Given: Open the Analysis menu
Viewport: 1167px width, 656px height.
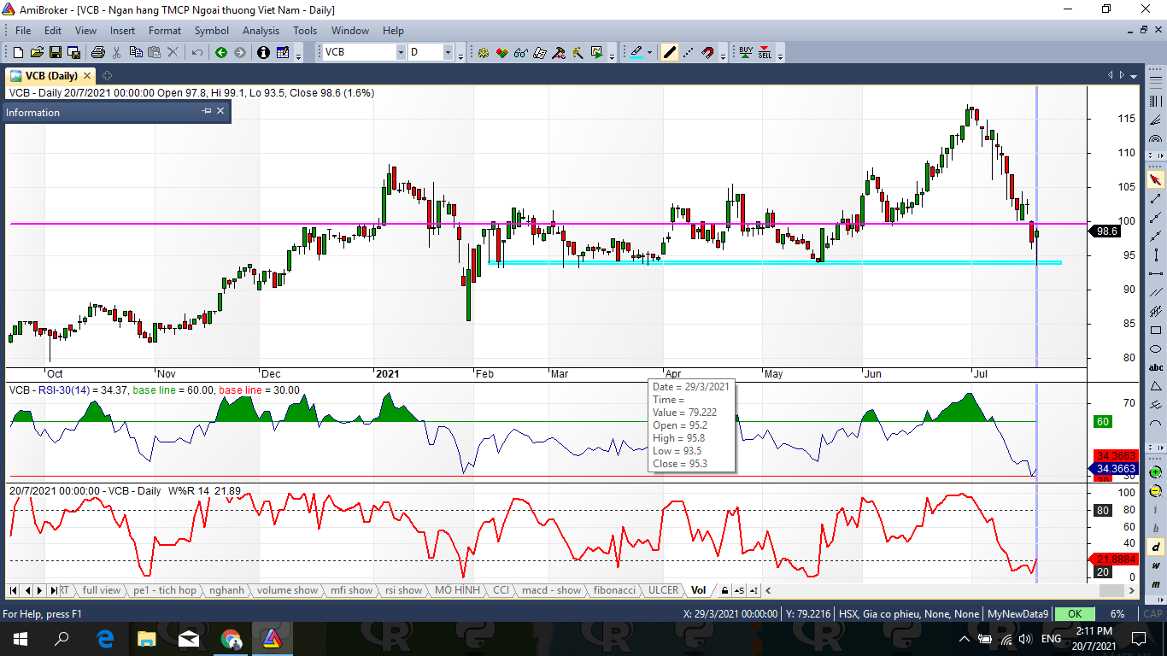Looking at the screenshot, I should 261,31.
